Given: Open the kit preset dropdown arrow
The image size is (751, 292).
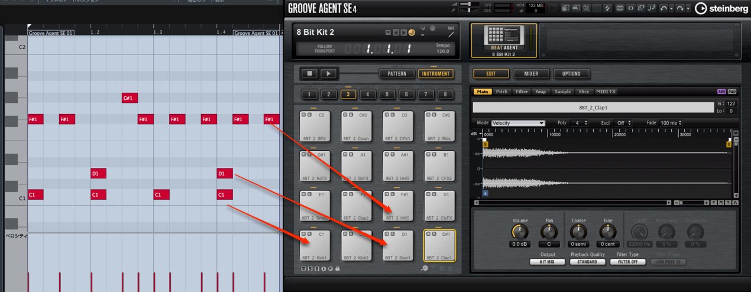Looking at the screenshot, I should [x=389, y=33].
